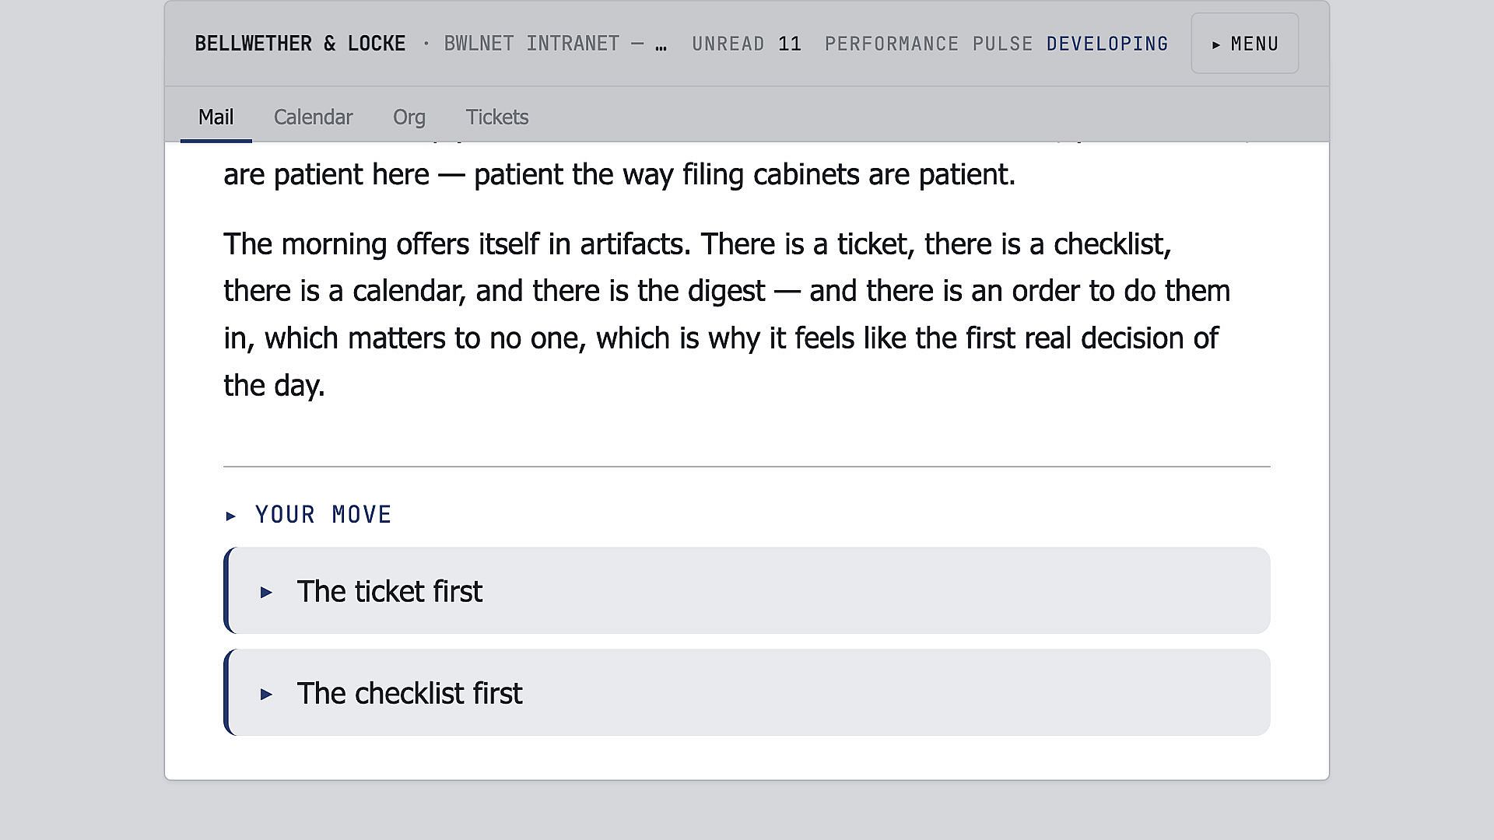Click the truncated ellipsis in the header
Viewport: 1494px width, 840px height.
(661, 45)
